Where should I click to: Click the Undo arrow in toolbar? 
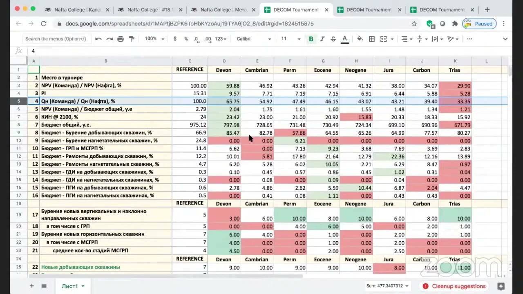(x=98, y=39)
